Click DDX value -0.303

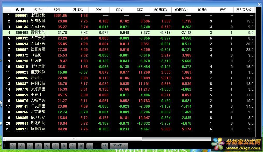[x=103, y=129]
